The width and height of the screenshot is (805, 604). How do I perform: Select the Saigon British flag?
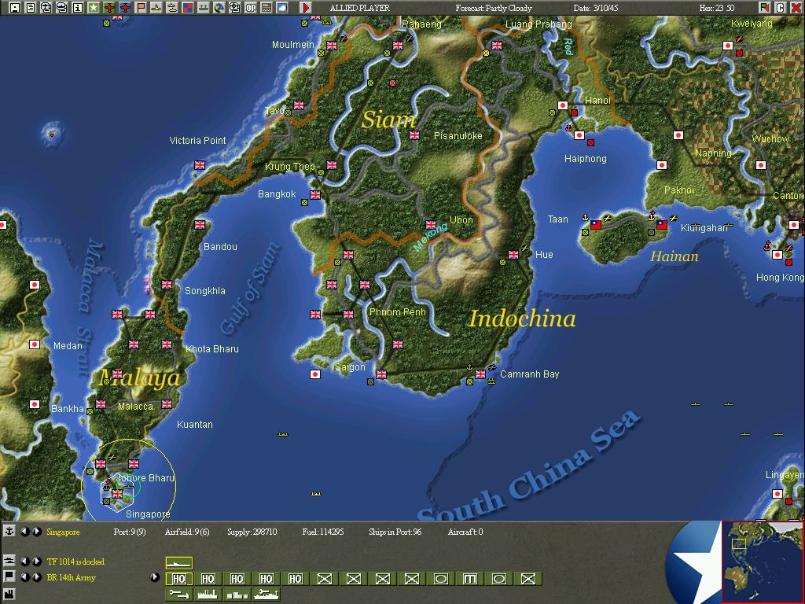(x=381, y=374)
